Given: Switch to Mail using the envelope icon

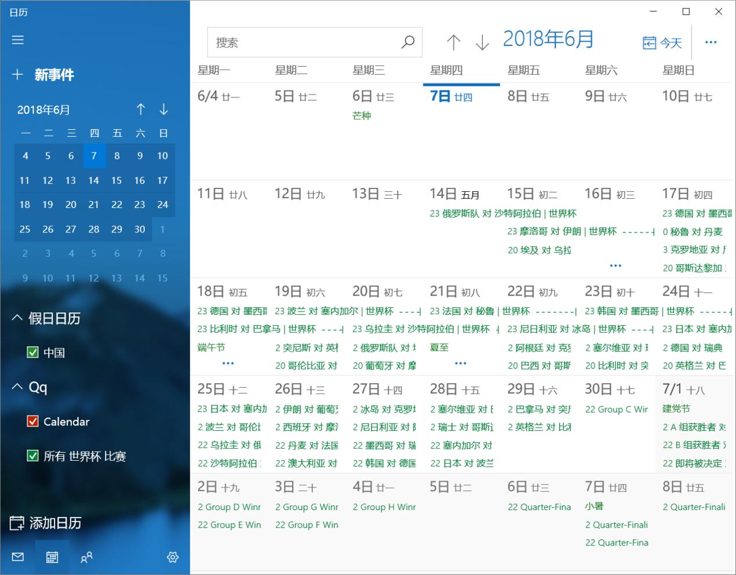Looking at the screenshot, I should [x=17, y=557].
